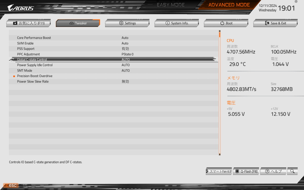Open the お気に入り (F11) favorites tab
The width and height of the screenshot is (304, 190).
coord(28,23)
